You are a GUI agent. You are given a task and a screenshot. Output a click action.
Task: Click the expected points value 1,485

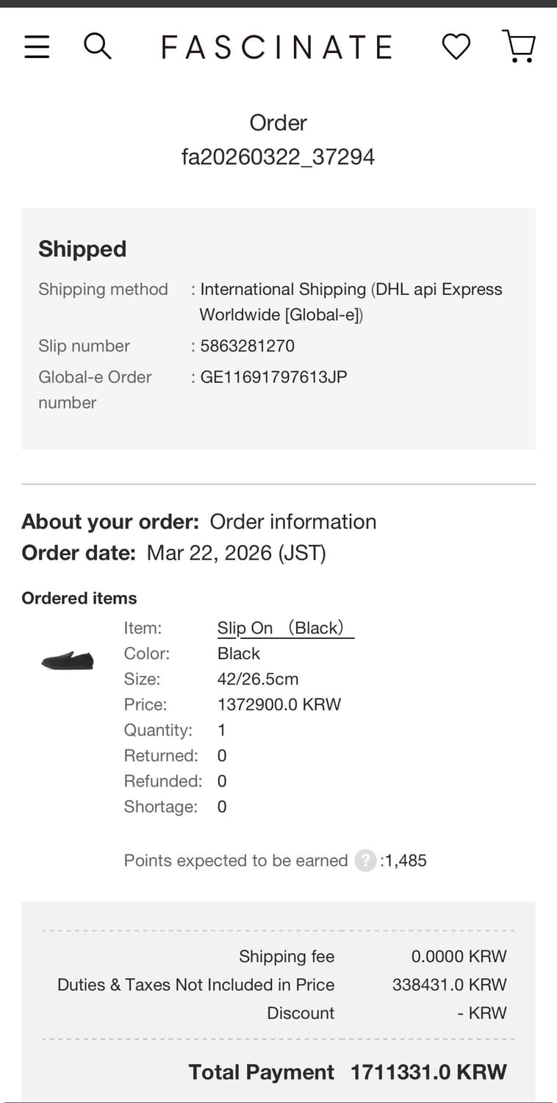click(405, 860)
